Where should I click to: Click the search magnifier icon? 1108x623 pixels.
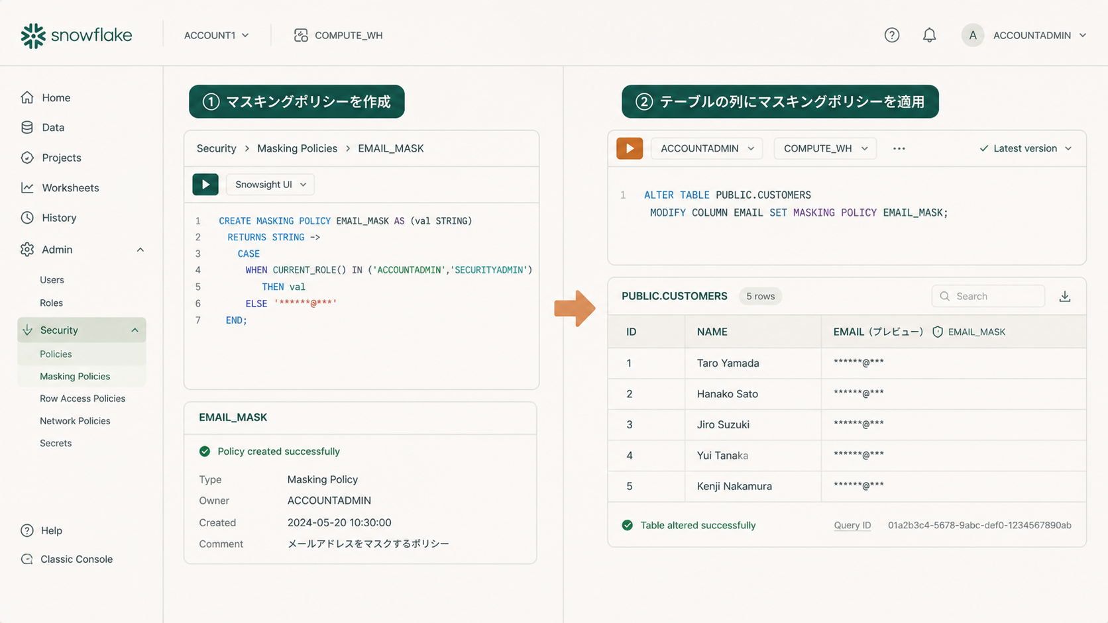[945, 296]
